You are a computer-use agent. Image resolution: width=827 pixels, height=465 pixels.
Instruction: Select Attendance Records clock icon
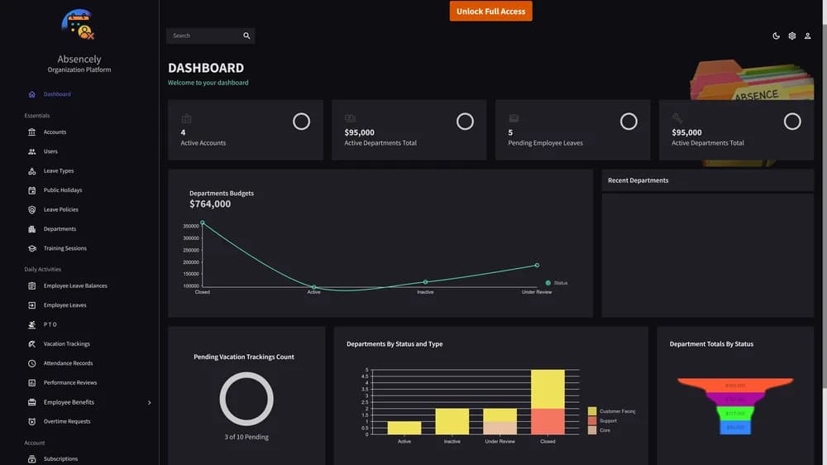pos(31,363)
